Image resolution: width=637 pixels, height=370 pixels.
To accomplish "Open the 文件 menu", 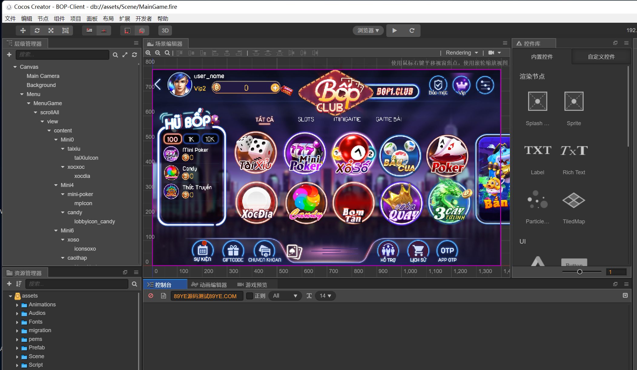I will [10, 18].
